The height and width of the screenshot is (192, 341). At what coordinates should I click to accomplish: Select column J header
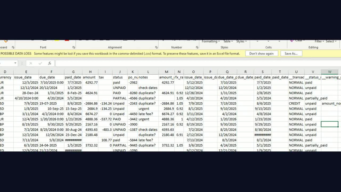point(120,72)
